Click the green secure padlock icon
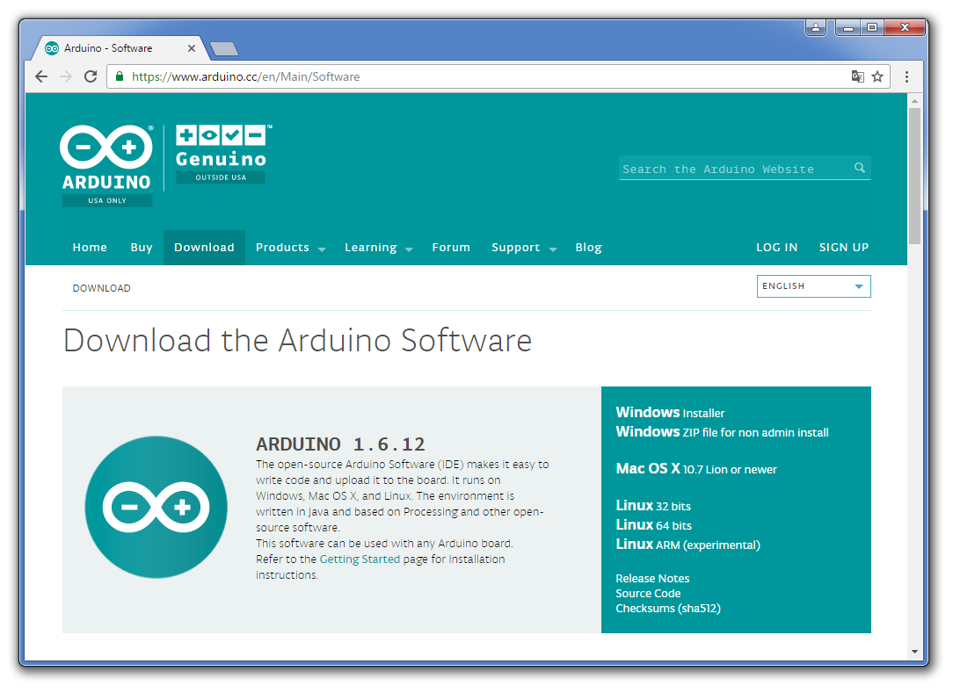The height and width of the screenshot is (693, 953). pyautogui.click(x=120, y=76)
